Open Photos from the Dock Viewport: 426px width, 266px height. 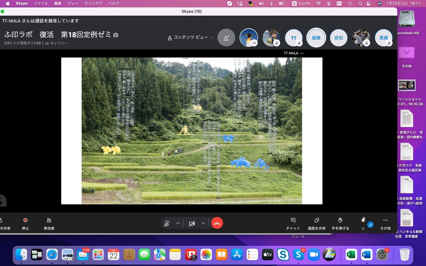(x=206, y=255)
